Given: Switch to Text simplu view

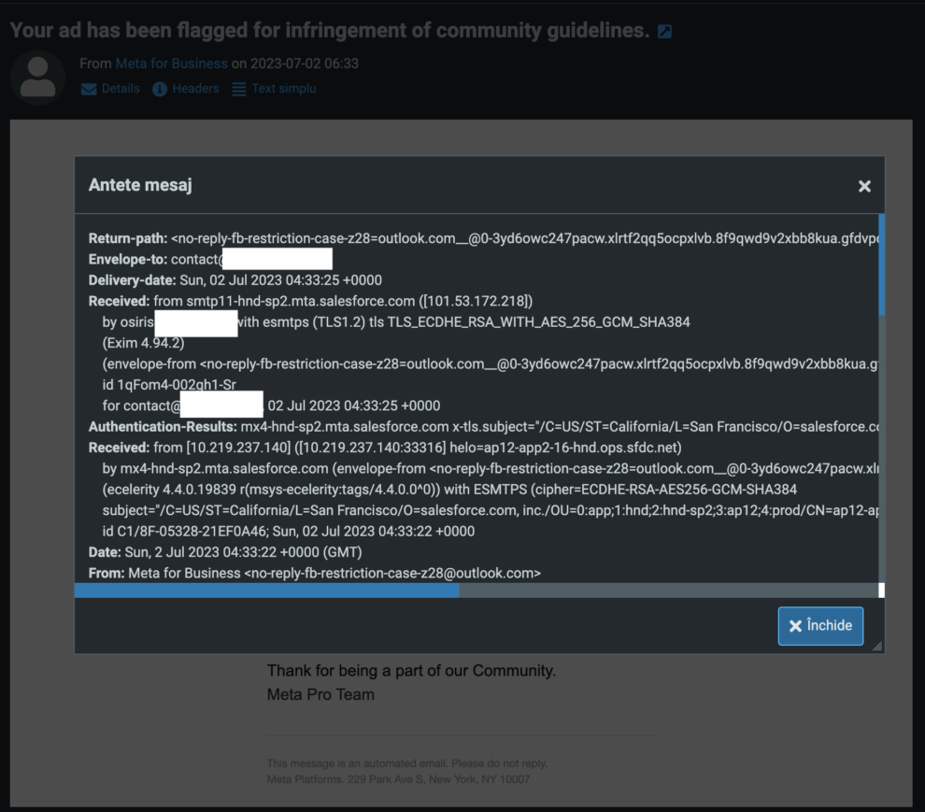Looking at the screenshot, I should pos(284,89).
